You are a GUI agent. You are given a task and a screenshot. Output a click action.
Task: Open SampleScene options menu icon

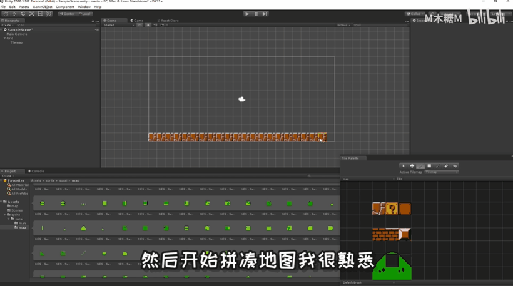click(97, 30)
